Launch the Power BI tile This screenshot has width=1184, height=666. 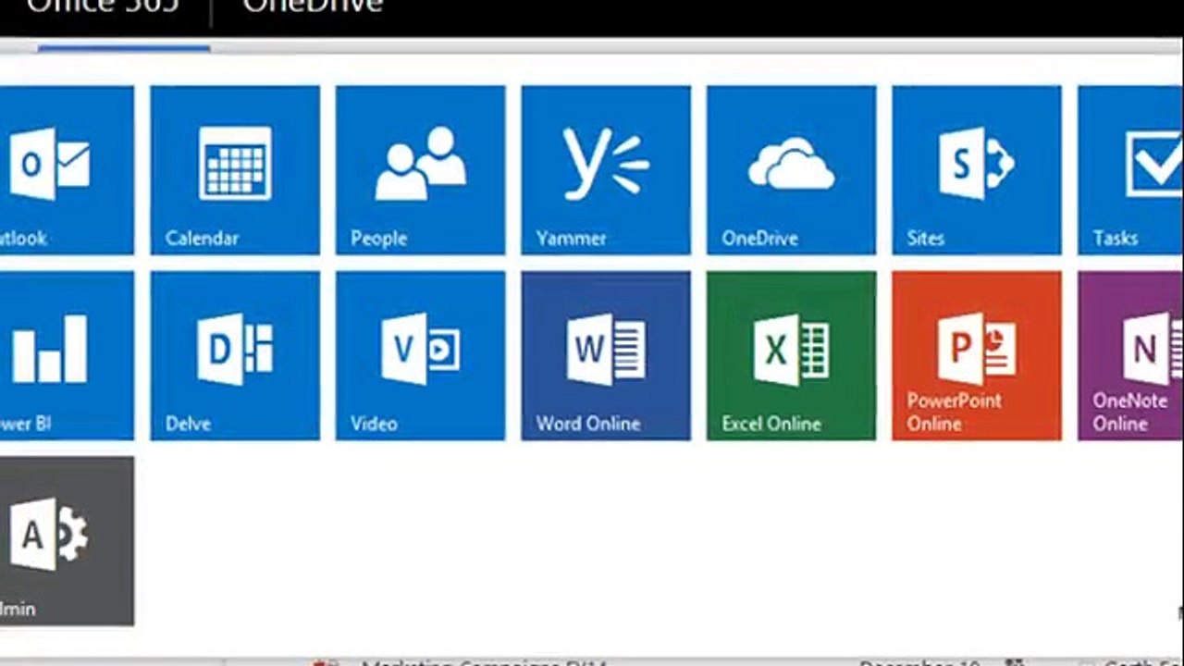click(67, 355)
